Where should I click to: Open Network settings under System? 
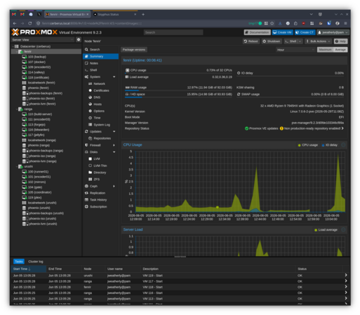click(99, 83)
